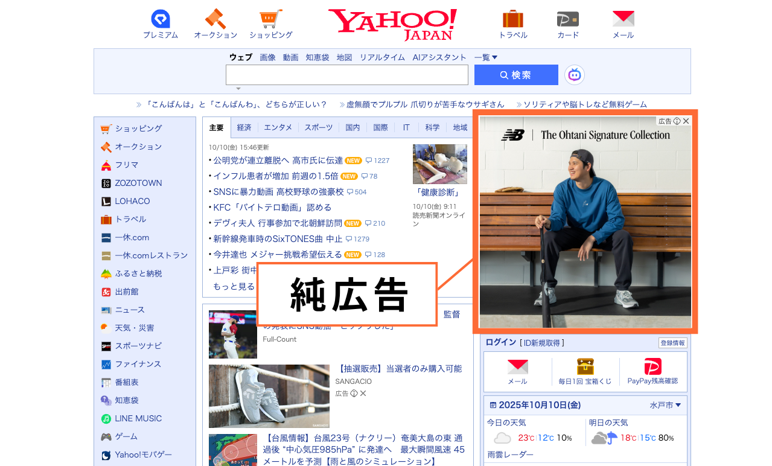Click the 一休.com sidebar icon

(106, 237)
